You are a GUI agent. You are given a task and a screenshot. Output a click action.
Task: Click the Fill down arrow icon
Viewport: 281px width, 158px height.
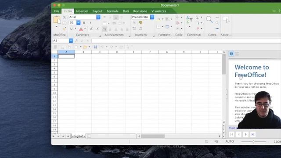tap(198, 23)
